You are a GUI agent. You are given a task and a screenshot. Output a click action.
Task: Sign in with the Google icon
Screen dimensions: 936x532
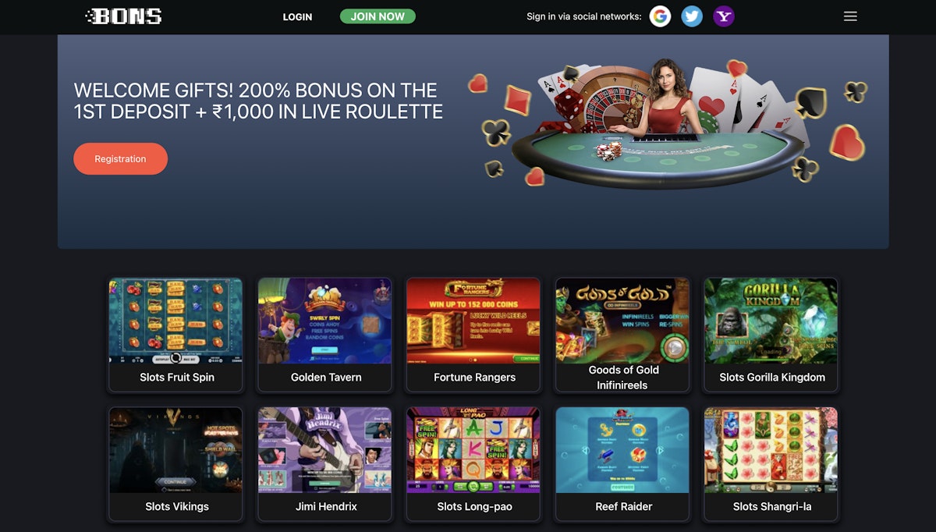[661, 16]
